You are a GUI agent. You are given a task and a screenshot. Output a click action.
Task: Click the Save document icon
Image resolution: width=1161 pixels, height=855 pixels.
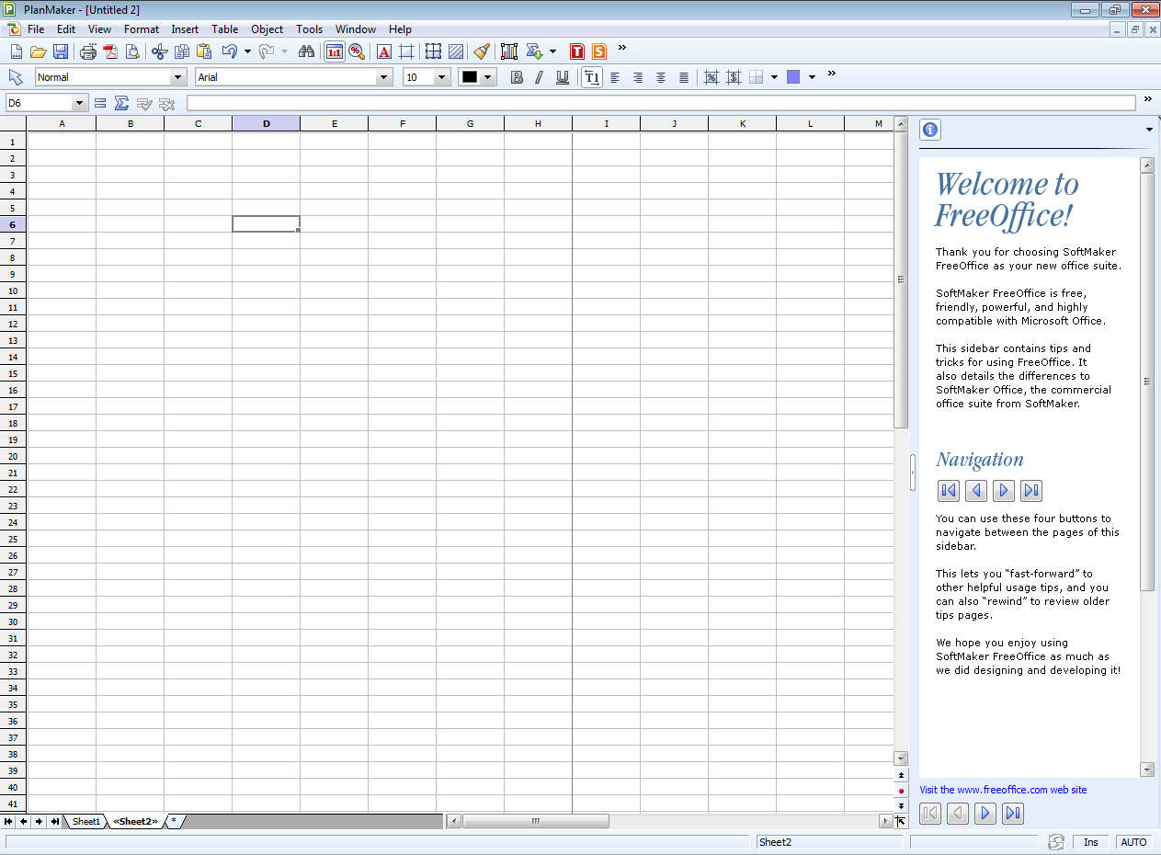coord(61,51)
